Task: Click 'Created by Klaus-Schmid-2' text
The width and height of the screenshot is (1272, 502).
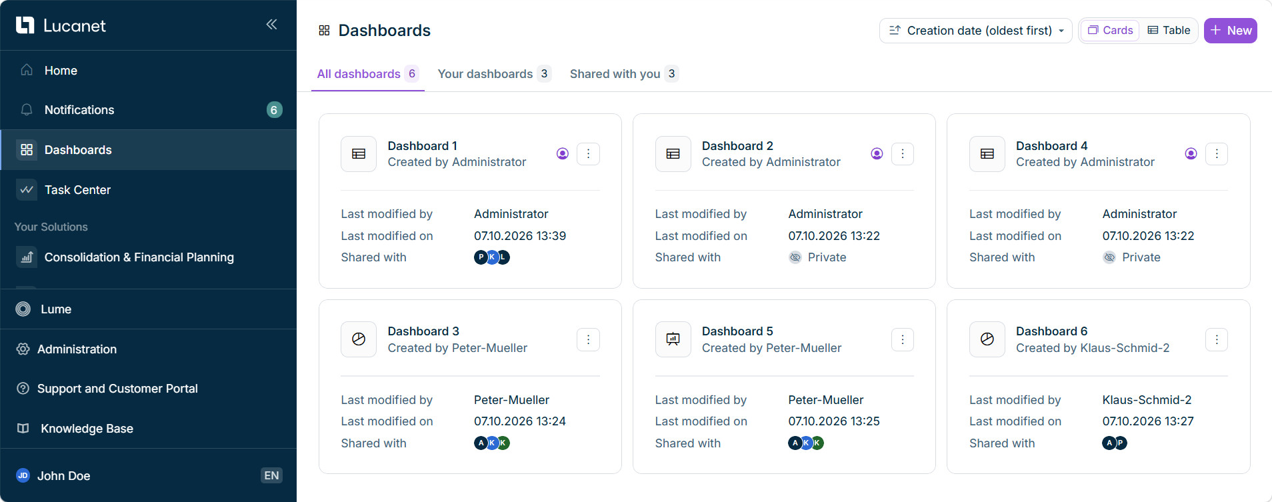Action: pyautogui.click(x=1093, y=348)
